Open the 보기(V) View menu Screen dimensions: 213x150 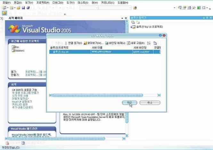point(29,3)
